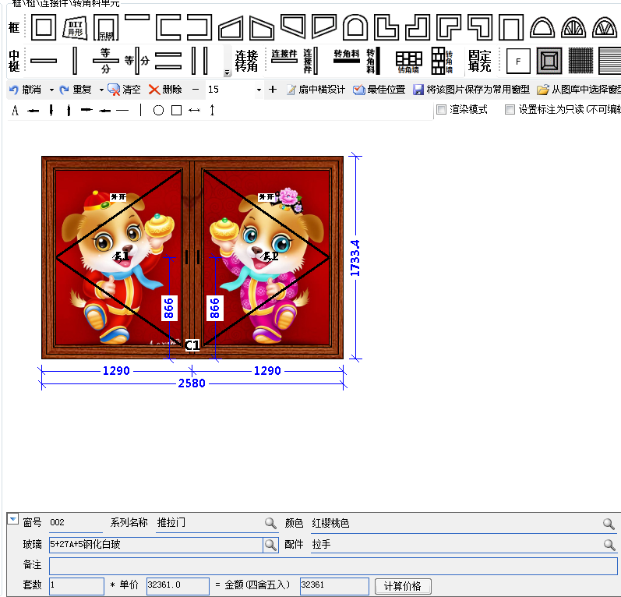Image resolution: width=621 pixels, height=597 pixels.
Task: Pick the L-shaped frame icon
Action: coord(386,27)
